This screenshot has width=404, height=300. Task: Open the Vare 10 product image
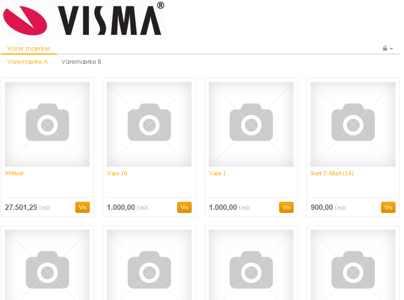click(149, 124)
